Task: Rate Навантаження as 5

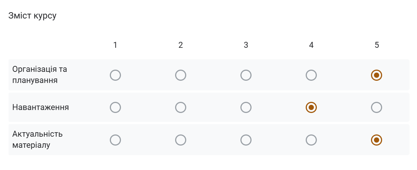Action: (x=377, y=107)
